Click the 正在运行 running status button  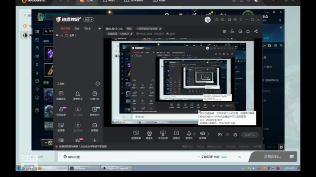point(273,157)
